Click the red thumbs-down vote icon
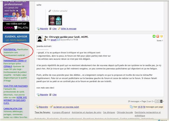This screenshot has height=121, width=169. pos(158,36)
